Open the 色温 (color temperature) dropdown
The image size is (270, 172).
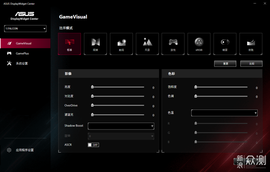point(224,113)
